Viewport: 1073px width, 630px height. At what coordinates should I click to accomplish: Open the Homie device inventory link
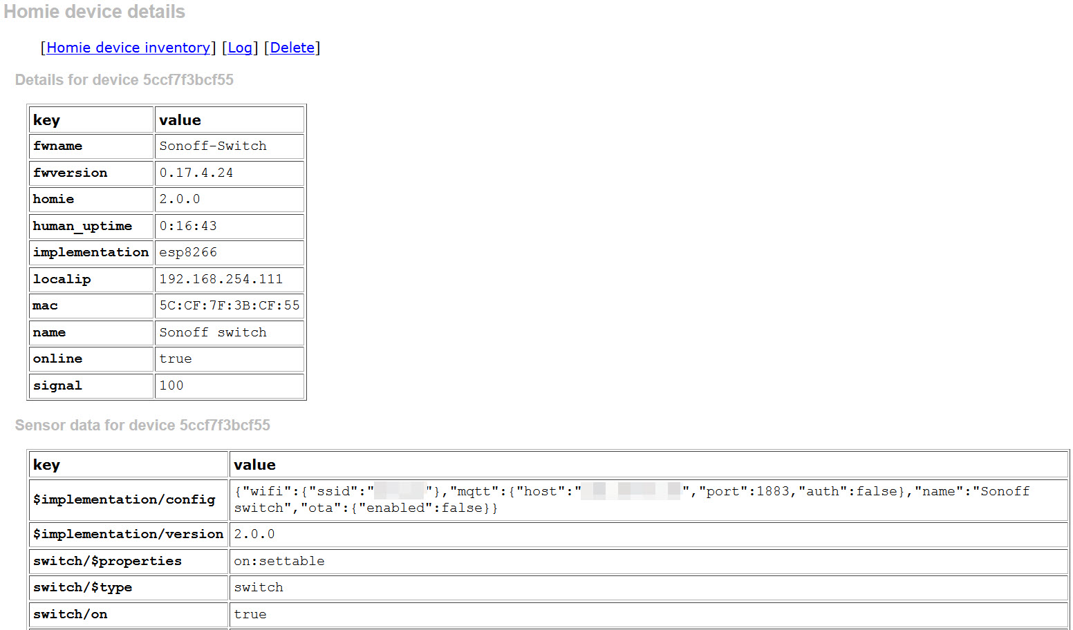pos(129,48)
